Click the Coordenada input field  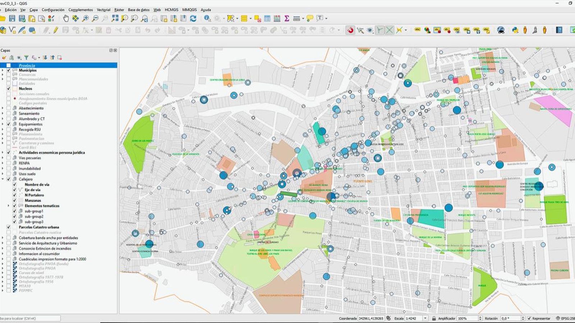point(371,318)
